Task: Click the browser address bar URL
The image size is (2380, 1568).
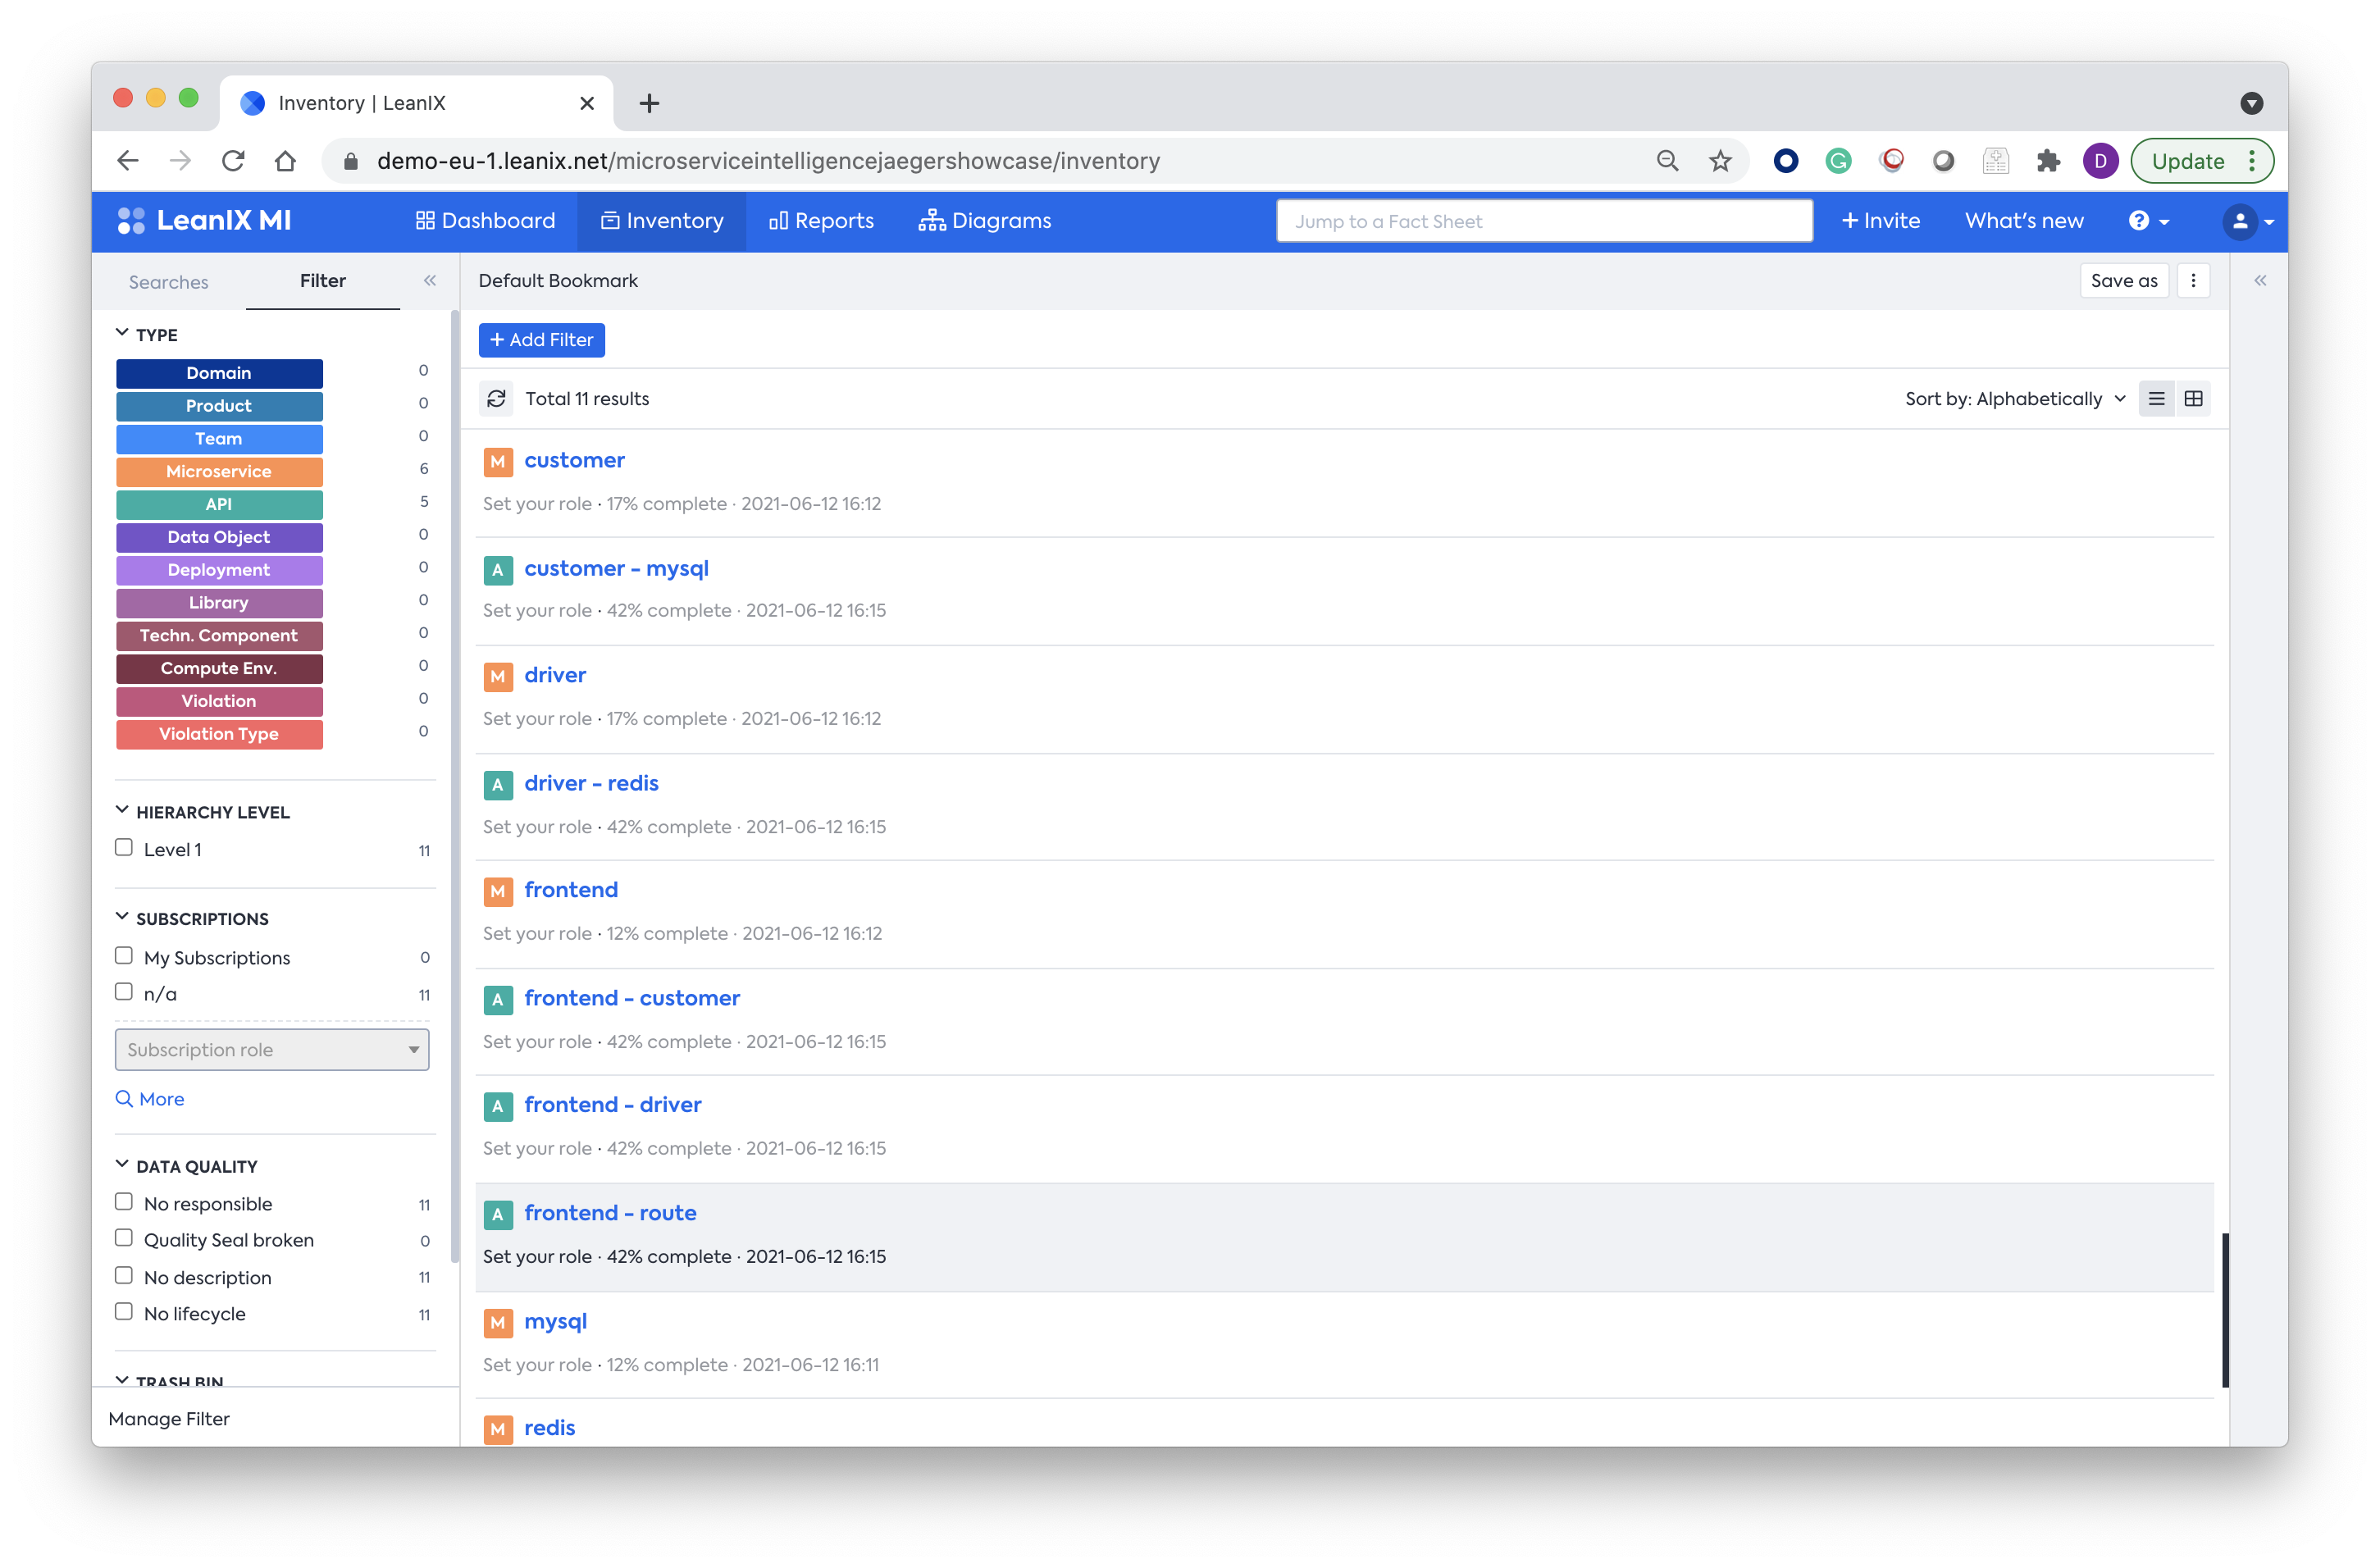Action: [x=768, y=161]
